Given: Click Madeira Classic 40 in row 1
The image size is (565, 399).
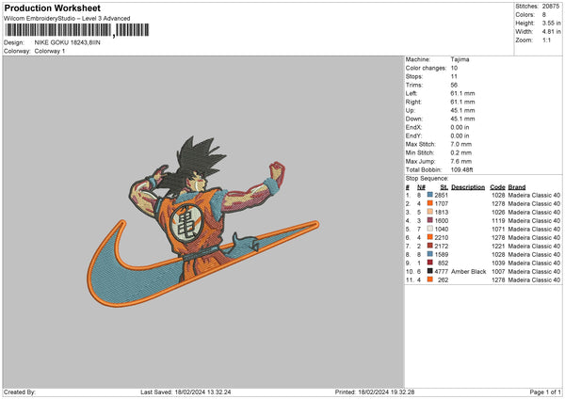Looking at the screenshot, I should (534, 195).
